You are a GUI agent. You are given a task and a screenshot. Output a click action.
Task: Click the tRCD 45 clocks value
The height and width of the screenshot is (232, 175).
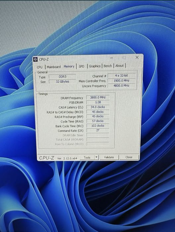pyautogui.click(x=98, y=112)
